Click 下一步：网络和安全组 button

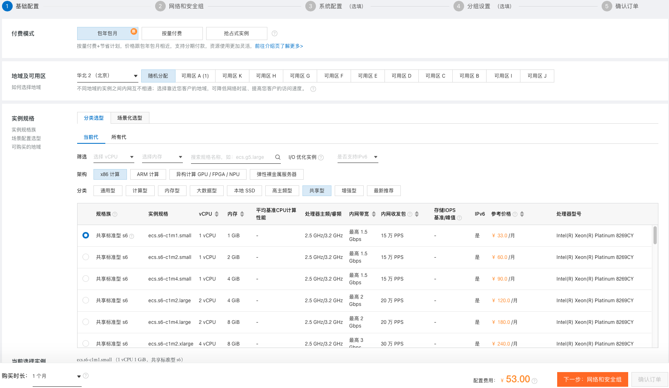point(593,379)
